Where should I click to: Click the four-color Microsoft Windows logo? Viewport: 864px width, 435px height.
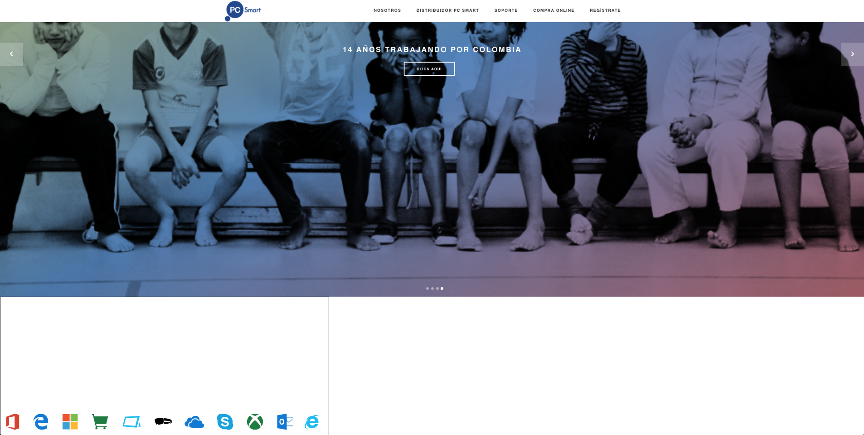tap(70, 422)
